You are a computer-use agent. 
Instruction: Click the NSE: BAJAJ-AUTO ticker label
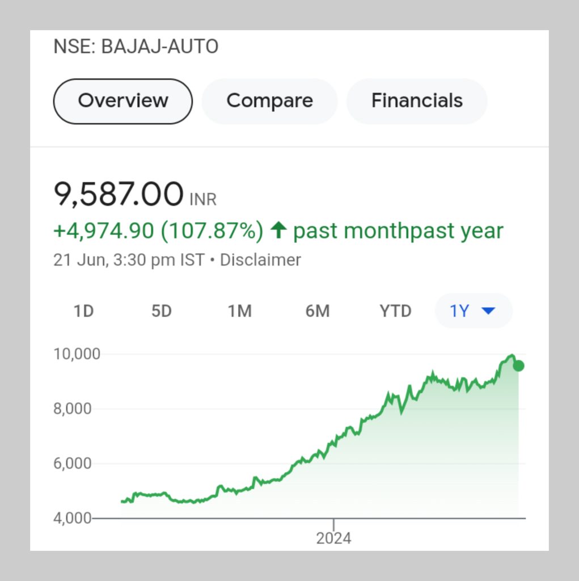[136, 47]
